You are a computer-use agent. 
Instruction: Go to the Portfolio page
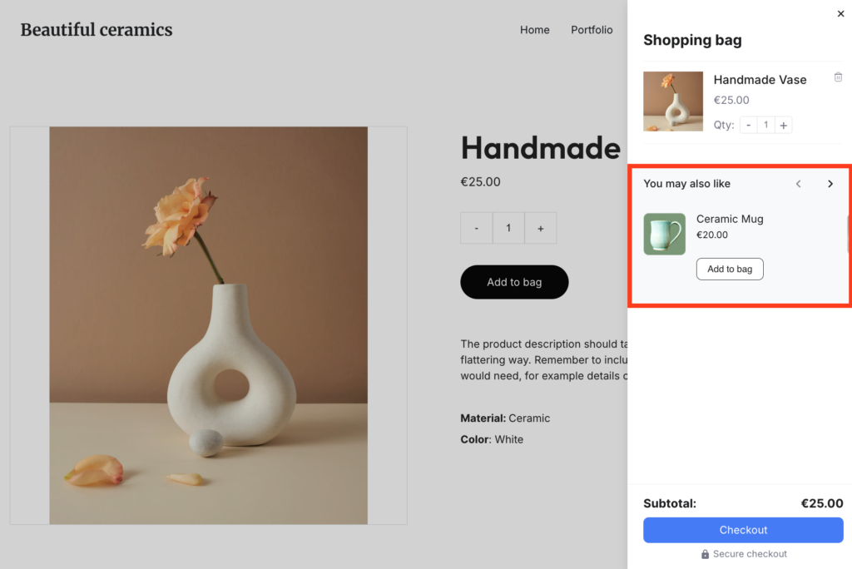click(592, 30)
